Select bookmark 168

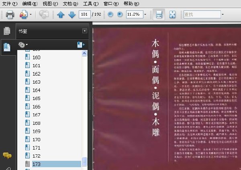(x=37, y=123)
